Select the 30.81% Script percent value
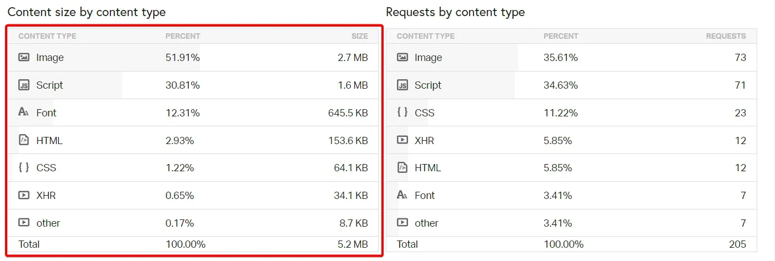The height and width of the screenshot is (261, 775). coord(183,85)
